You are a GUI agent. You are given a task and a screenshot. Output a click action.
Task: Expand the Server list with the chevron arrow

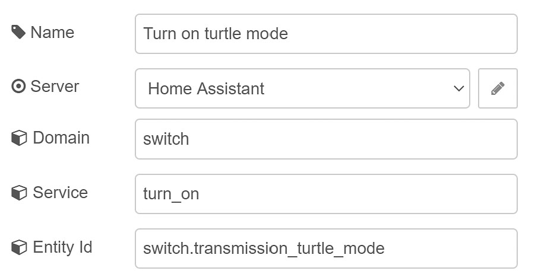[x=459, y=89]
